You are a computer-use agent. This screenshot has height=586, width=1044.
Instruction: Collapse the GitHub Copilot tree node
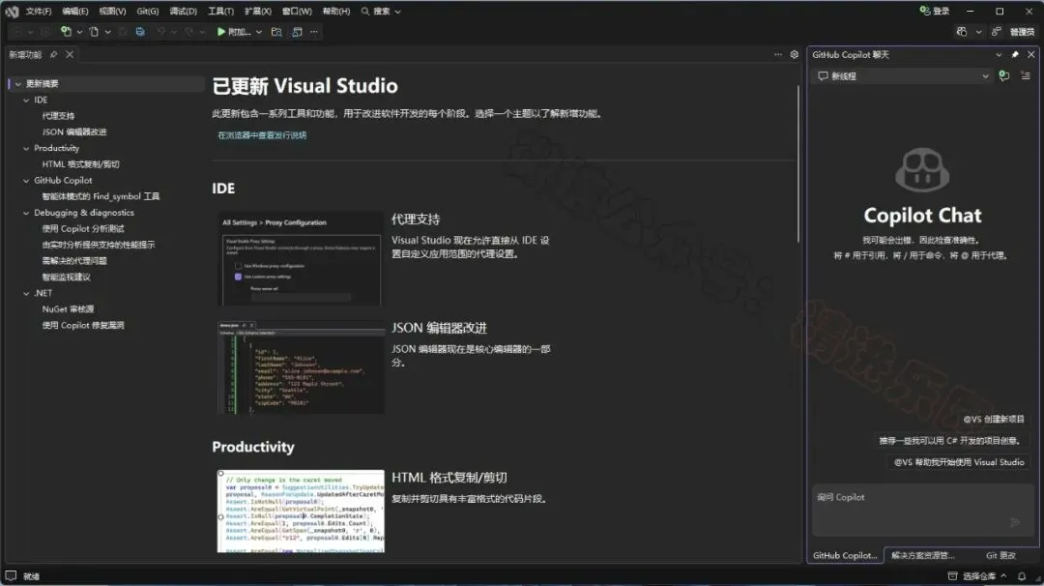26,181
